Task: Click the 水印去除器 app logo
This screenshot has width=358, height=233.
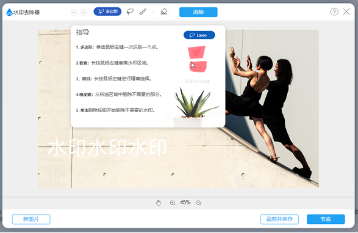Action: coord(23,12)
